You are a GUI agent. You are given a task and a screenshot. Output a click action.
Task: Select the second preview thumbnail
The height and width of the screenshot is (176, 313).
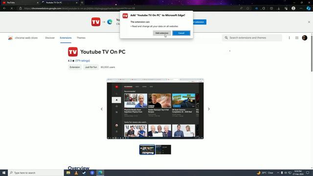coord(163,150)
